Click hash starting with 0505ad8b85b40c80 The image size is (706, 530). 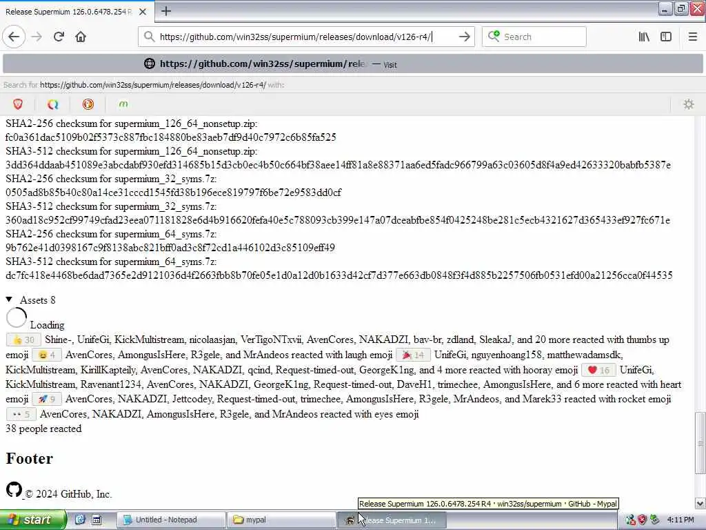pos(173,193)
